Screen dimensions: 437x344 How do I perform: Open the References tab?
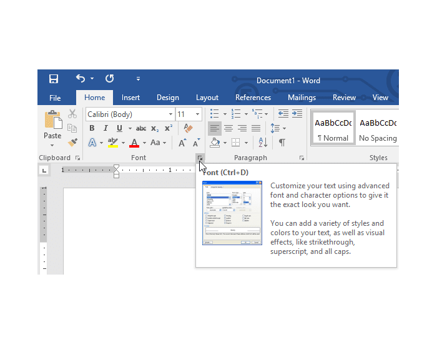(x=253, y=98)
